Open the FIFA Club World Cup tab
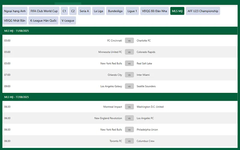This screenshot has height=150, width=240. click(x=44, y=11)
